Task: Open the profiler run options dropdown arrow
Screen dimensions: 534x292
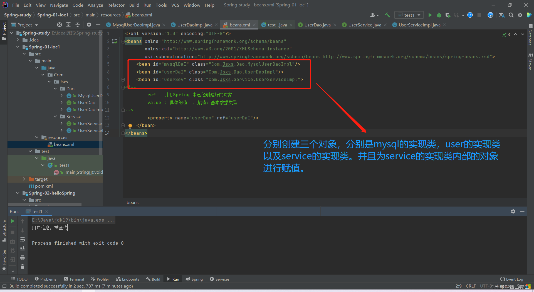Action: (x=463, y=15)
